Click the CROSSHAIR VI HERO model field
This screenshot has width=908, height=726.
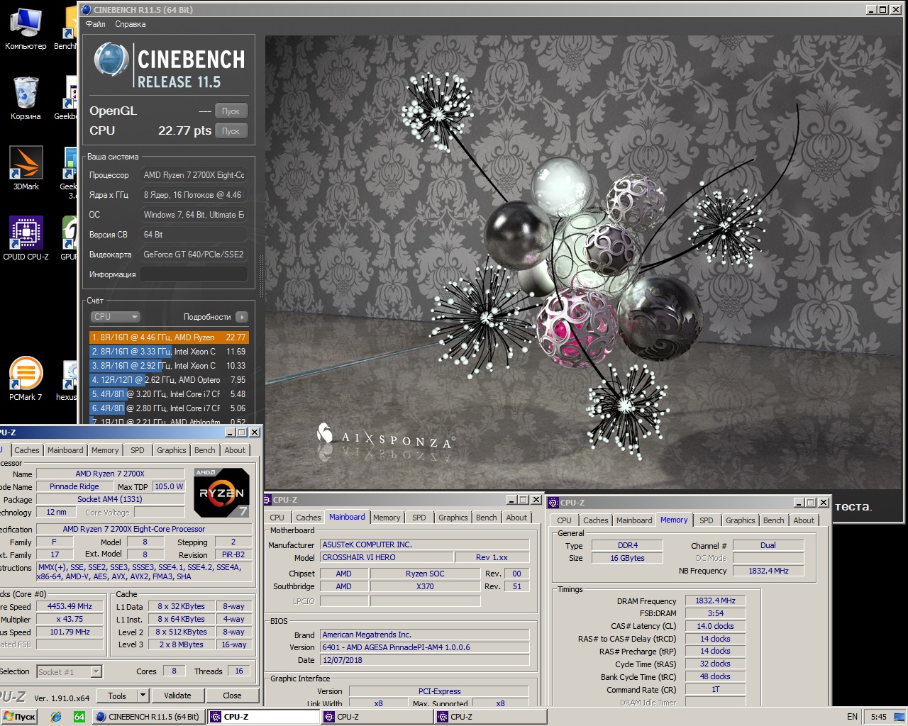click(x=387, y=557)
